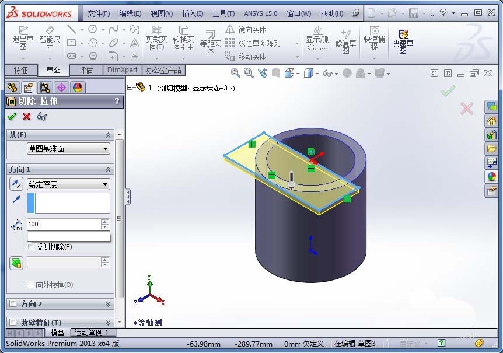The height and width of the screenshot is (353, 503).
Task: Select the Text (A) sketch tool
Action: (135, 43)
